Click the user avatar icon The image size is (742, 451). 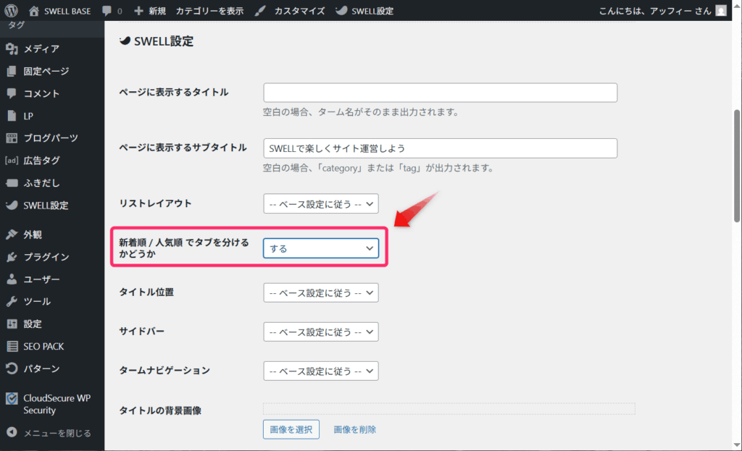[x=721, y=10]
